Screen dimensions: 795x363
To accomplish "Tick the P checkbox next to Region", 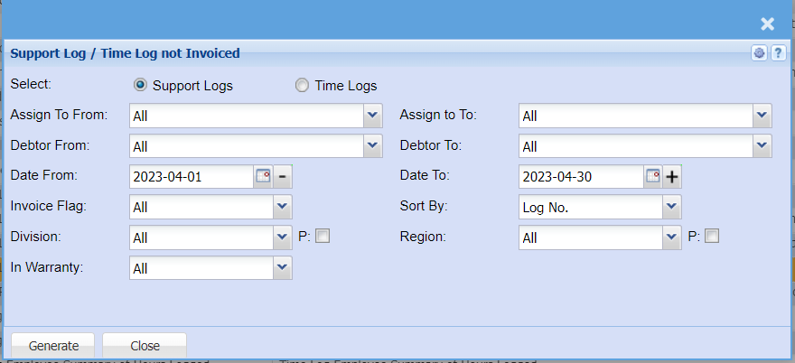I will point(712,237).
